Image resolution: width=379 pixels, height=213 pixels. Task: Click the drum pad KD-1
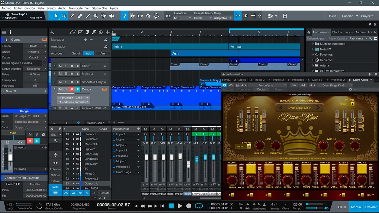click(x=232, y=169)
